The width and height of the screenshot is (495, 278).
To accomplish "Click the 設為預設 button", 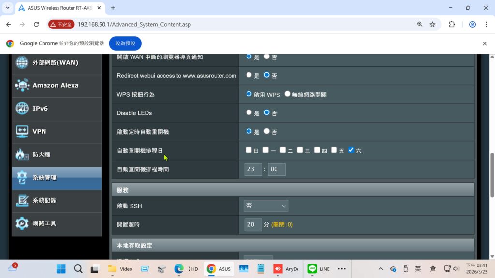I will tap(125, 43).
